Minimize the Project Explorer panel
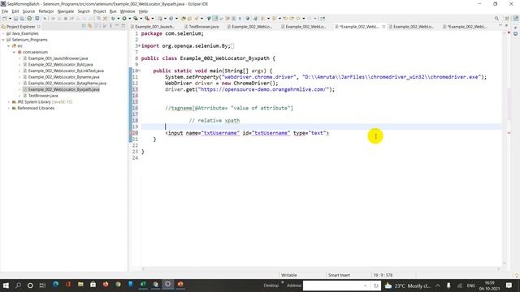This screenshot has width=520, height=292. coord(117,26)
